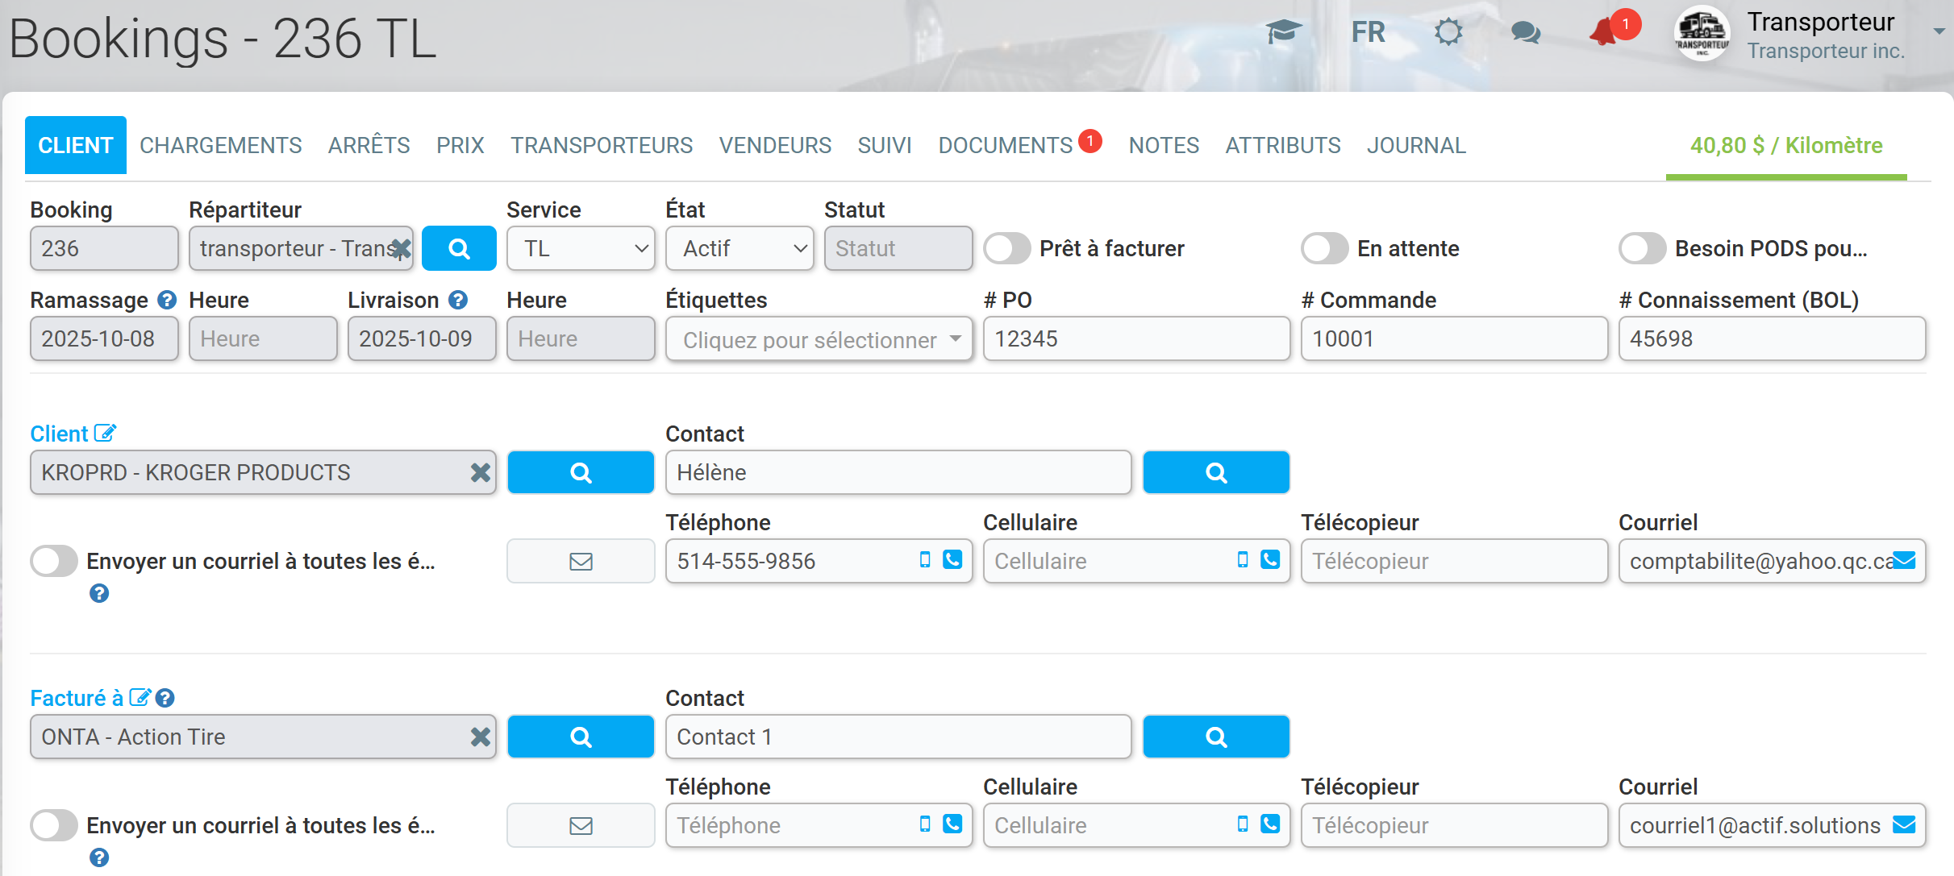Click the edit icon next to Client
The width and height of the screenshot is (1954, 876).
tap(106, 433)
